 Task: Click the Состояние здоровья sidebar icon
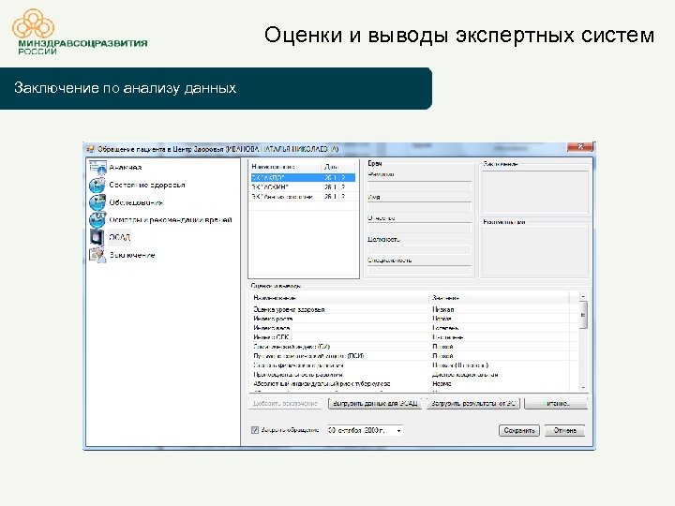point(97,185)
